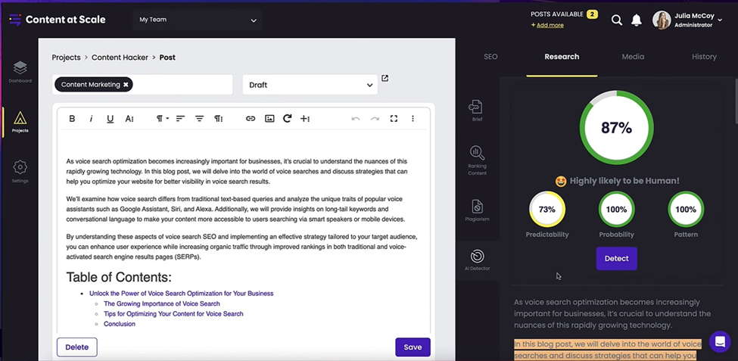Open the Plagiarism checker panel
Image resolution: width=738 pixels, height=361 pixels.
(x=477, y=210)
